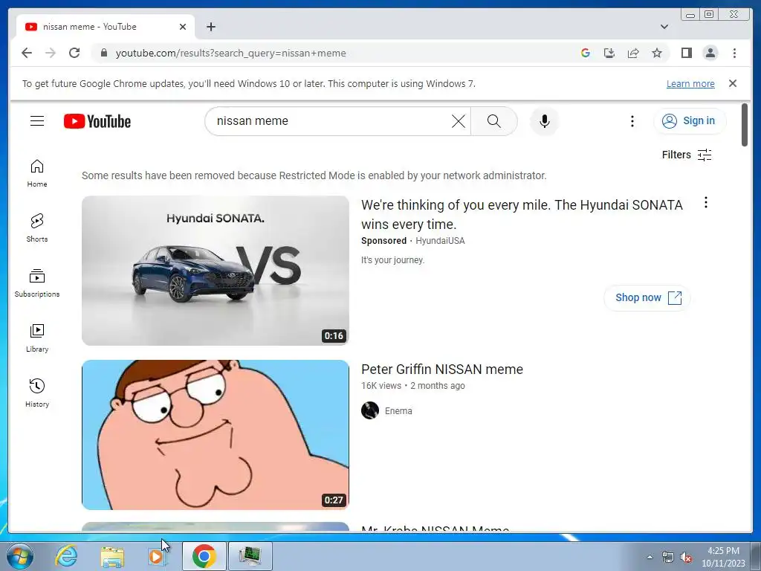Image resolution: width=761 pixels, height=571 pixels.
Task: Open the network tray icon
Action: click(x=668, y=558)
